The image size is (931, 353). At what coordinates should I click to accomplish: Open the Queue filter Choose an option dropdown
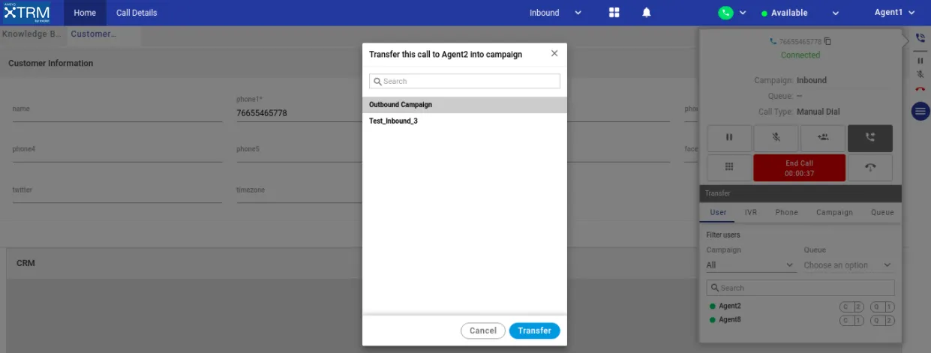pos(848,265)
